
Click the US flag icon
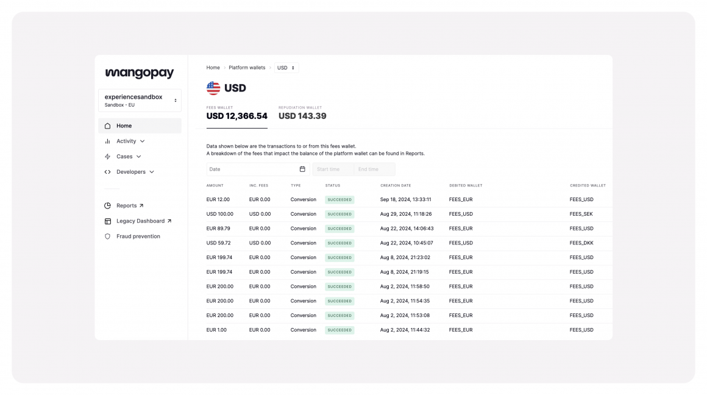coord(213,88)
